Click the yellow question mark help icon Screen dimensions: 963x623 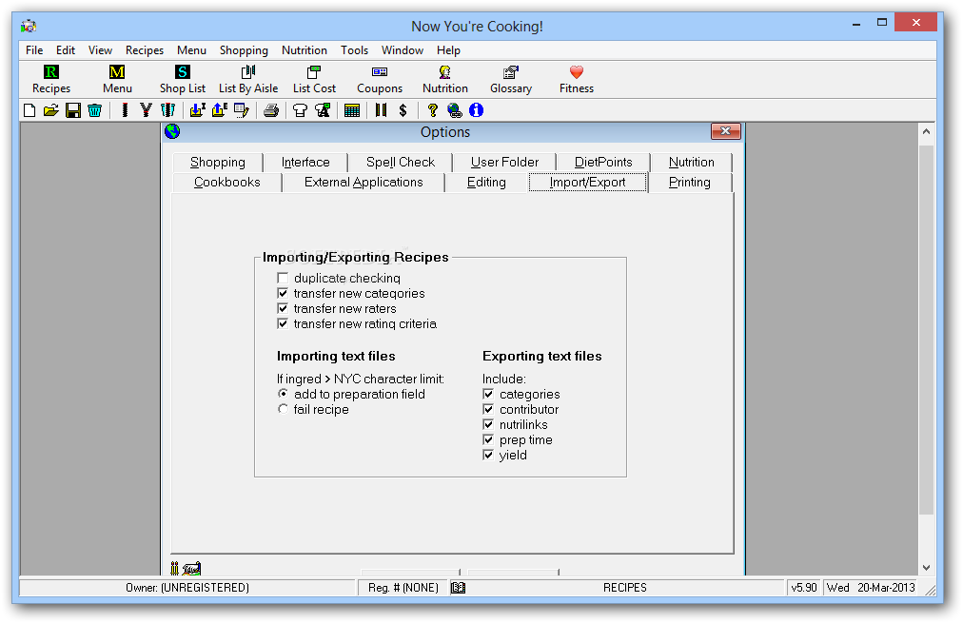(x=432, y=110)
